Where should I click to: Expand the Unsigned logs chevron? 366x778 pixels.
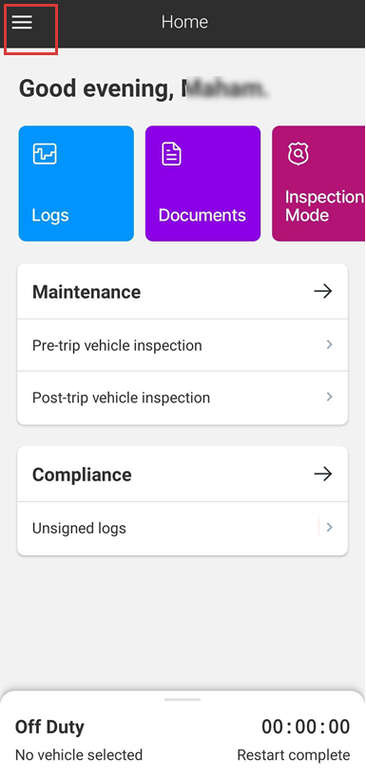click(329, 528)
